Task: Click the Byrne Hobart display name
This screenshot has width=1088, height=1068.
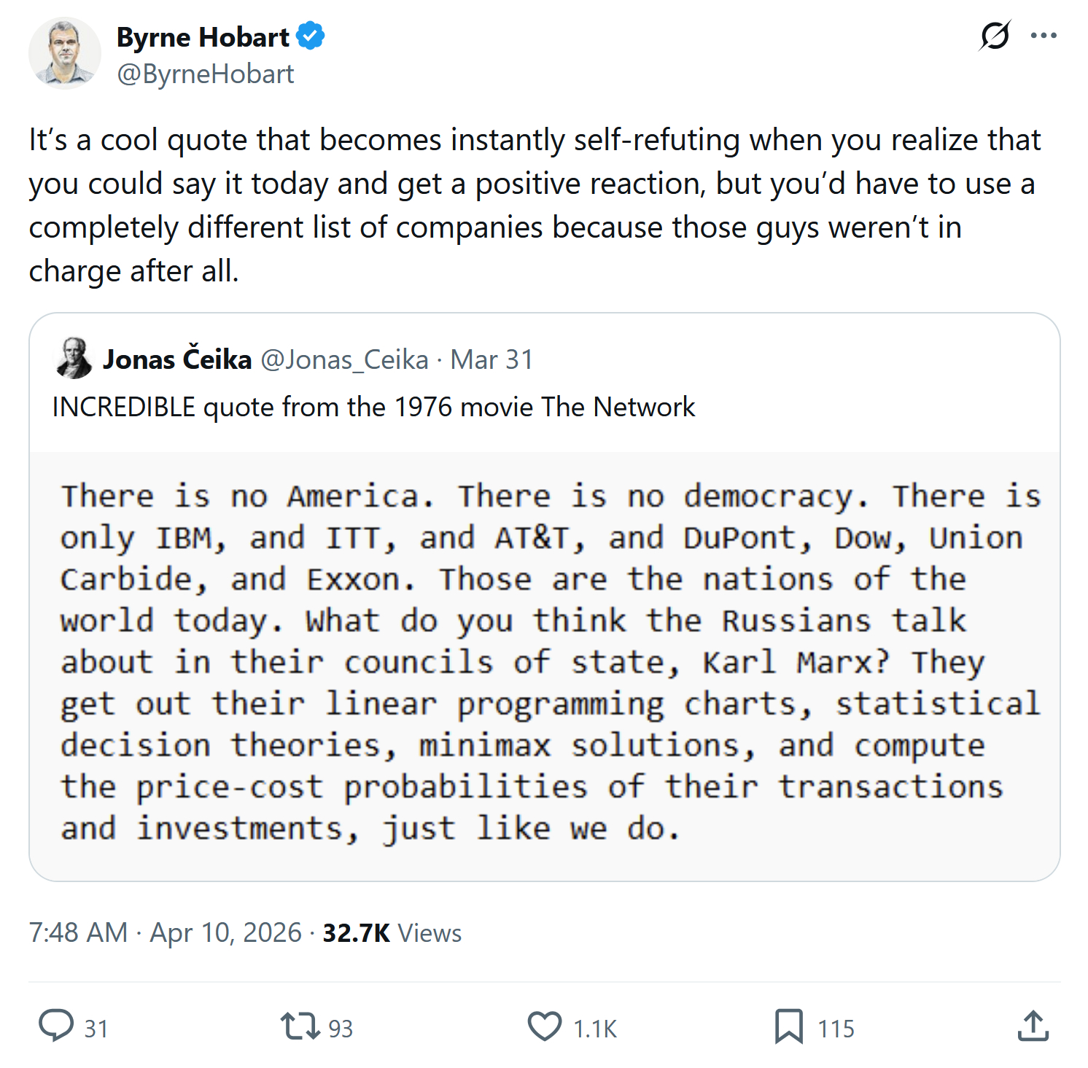Action: coord(203,37)
